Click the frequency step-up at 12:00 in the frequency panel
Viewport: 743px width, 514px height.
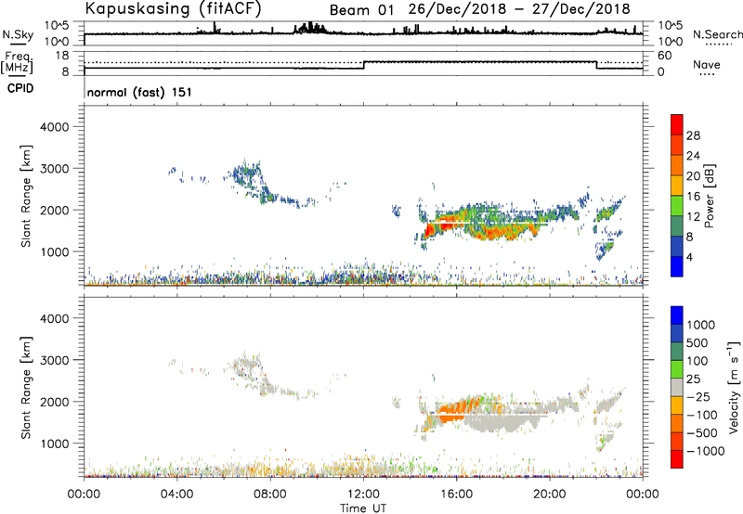tap(363, 65)
